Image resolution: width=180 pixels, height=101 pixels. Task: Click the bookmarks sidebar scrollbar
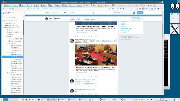pos(24,27)
